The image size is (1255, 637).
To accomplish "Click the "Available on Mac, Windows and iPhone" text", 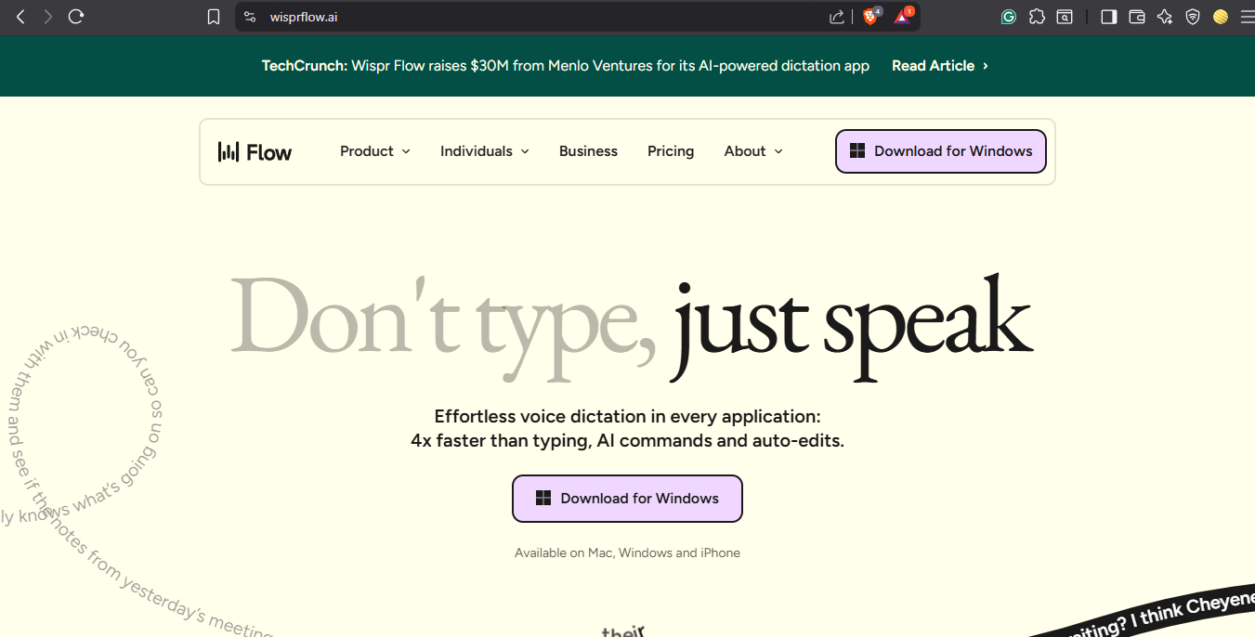I will [627, 552].
